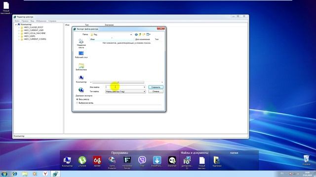The height and width of the screenshot is (177, 316).
Task: Open the view menu icon in export dialog
Action: pyautogui.click(x=148, y=34)
